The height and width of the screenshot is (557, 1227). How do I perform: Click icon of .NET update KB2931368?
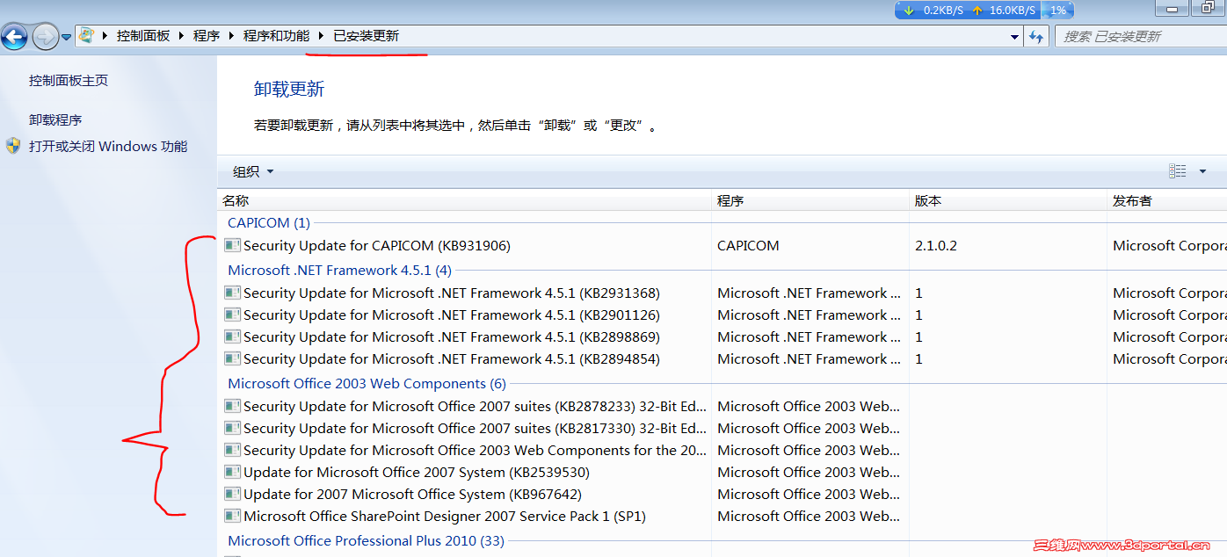(232, 293)
